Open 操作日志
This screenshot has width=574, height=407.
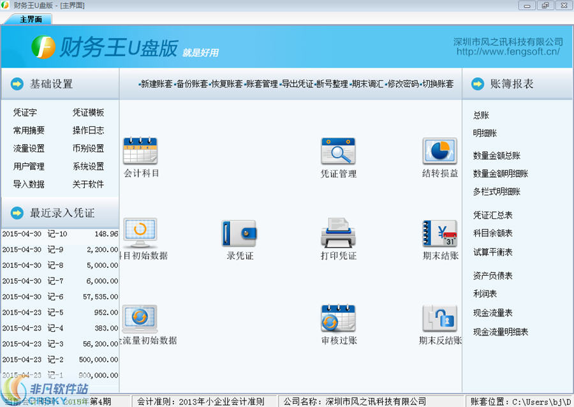click(x=88, y=130)
